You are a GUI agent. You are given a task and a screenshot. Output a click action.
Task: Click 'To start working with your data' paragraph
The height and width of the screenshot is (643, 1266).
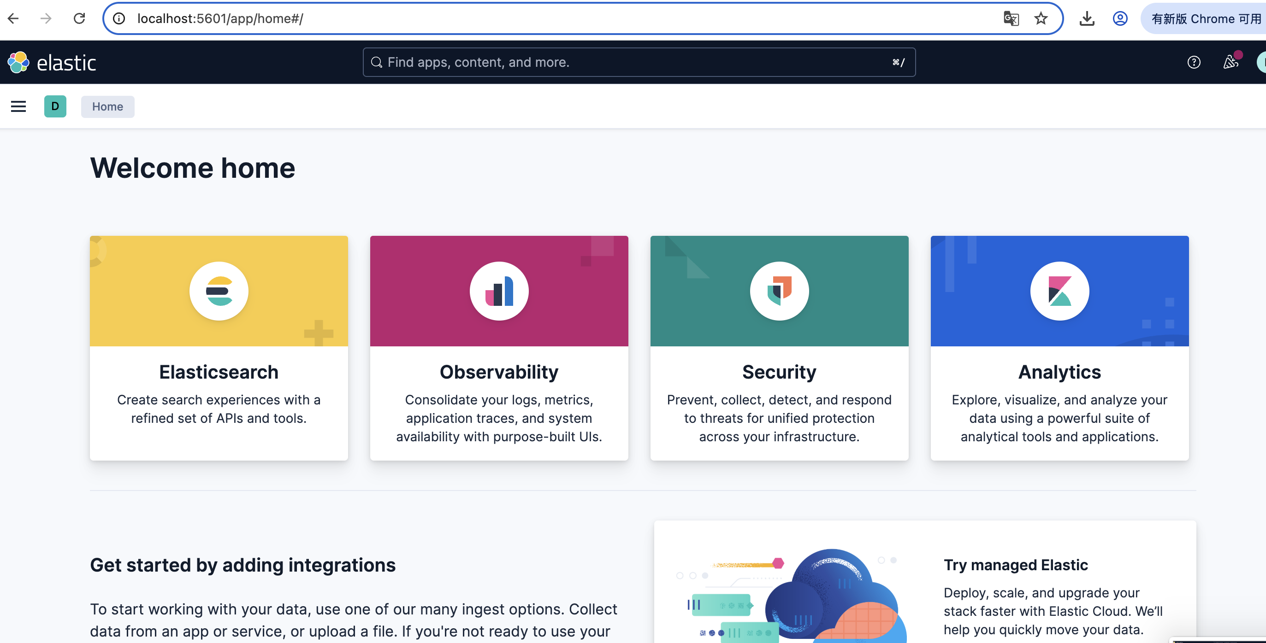tap(353, 620)
